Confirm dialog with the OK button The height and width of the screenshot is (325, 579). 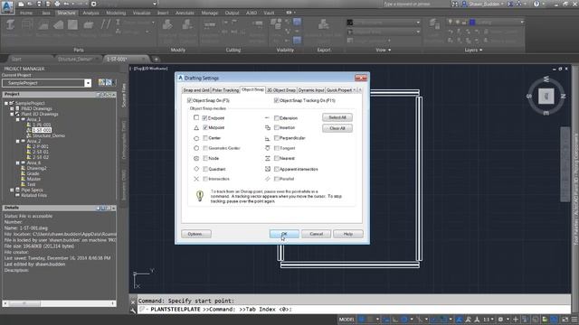284,234
